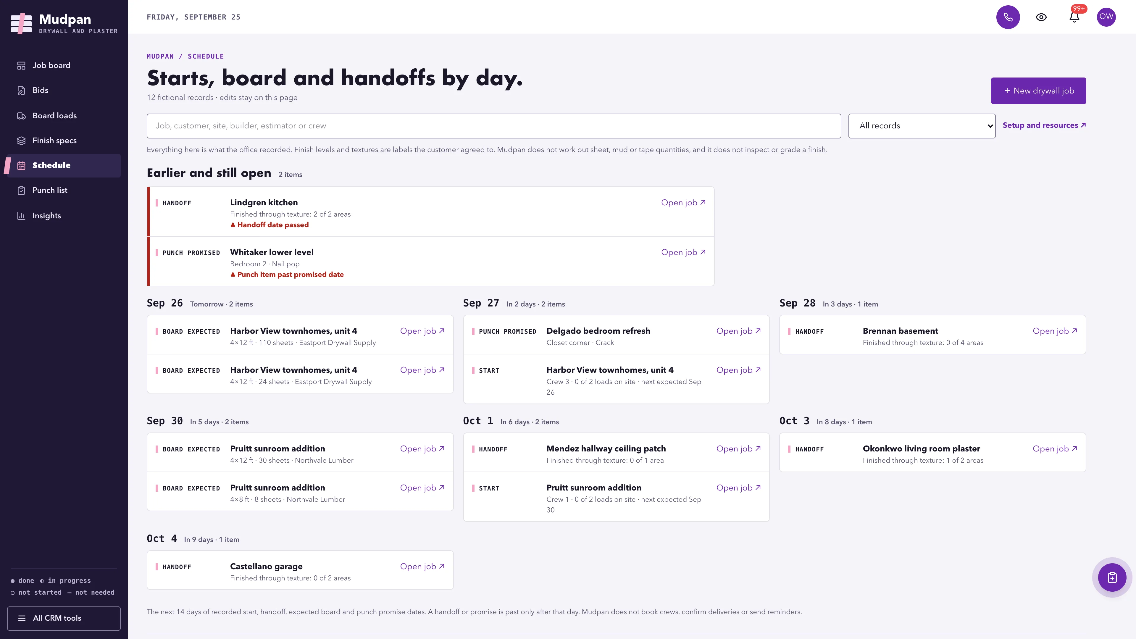Viewport: 1136px width, 639px height.
Task: Click arrow icon on Castellano garage Open job
Action: coord(442,566)
